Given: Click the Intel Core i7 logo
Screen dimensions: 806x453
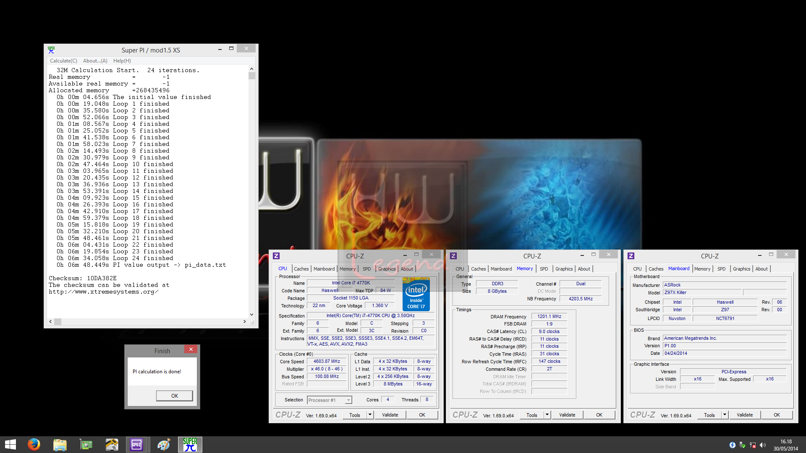Looking at the screenshot, I should pos(416,294).
